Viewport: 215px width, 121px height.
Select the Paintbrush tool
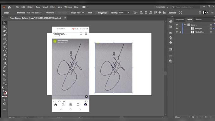tap(4, 43)
